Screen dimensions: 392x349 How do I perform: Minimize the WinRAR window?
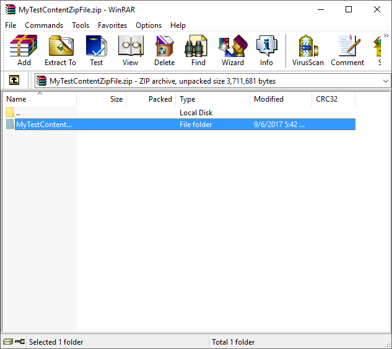coord(321,9)
